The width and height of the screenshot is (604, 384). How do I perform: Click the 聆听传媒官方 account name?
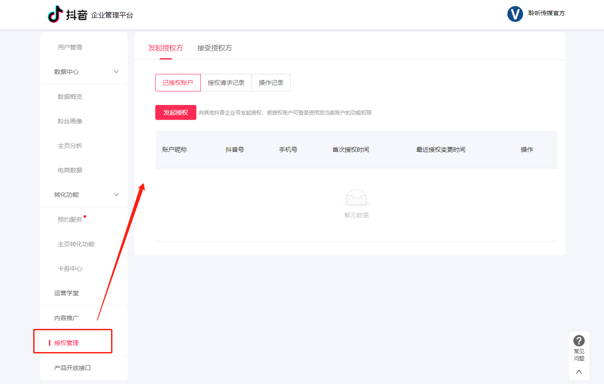(x=546, y=13)
